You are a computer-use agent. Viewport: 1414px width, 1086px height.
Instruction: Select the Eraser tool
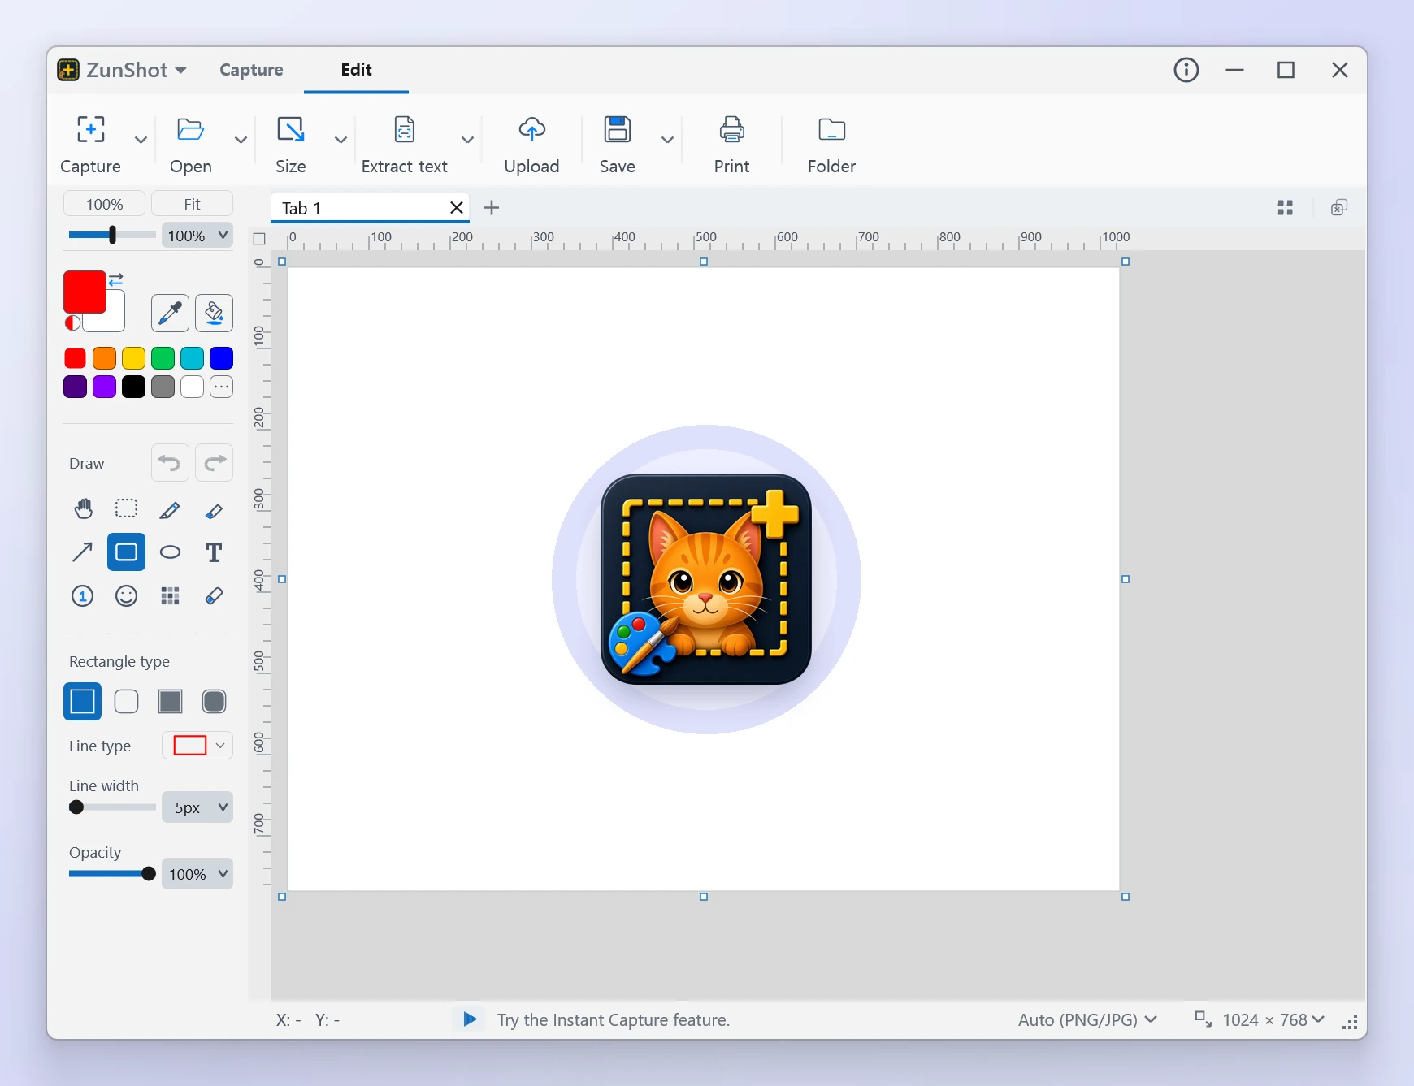click(214, 596)
